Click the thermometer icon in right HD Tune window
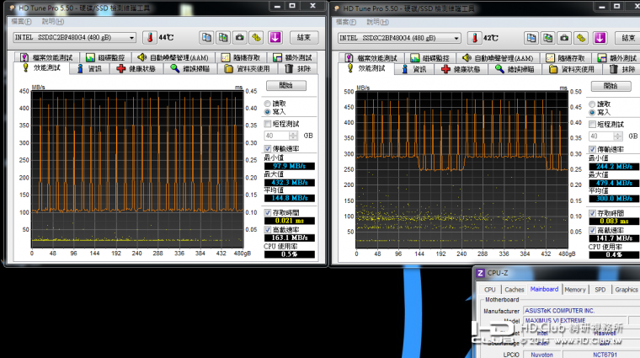 coord(474,38)
